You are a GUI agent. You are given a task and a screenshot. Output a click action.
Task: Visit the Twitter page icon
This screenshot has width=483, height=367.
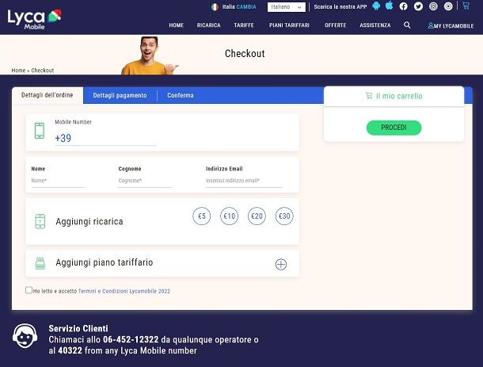[418, 6]
